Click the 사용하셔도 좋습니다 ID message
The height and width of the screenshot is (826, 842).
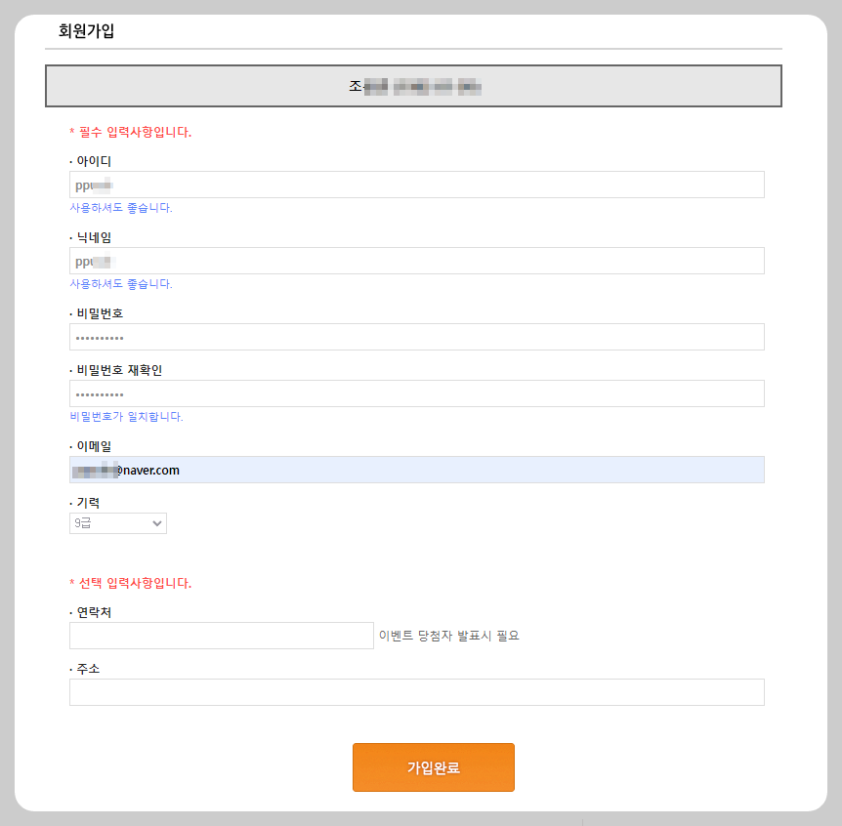pos(119,207)
